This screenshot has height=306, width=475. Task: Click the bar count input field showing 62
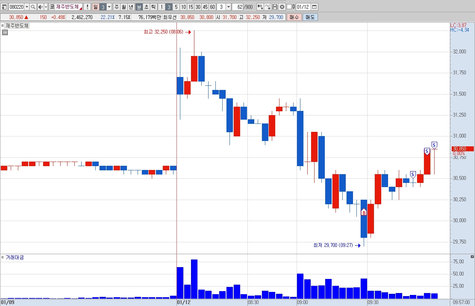[237, 7]
